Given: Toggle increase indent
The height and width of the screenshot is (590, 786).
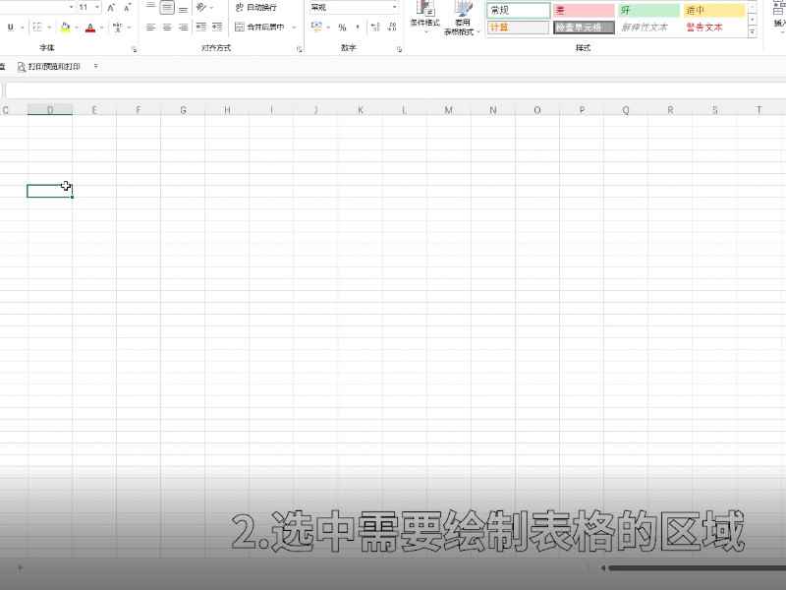Looking at the screenshot, I should click(218, 25).
